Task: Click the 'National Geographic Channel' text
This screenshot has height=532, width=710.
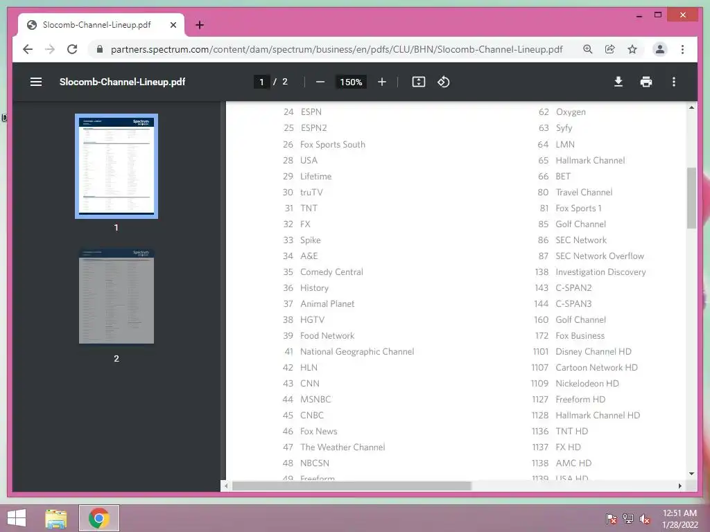Action: click(x=357, y=351)
